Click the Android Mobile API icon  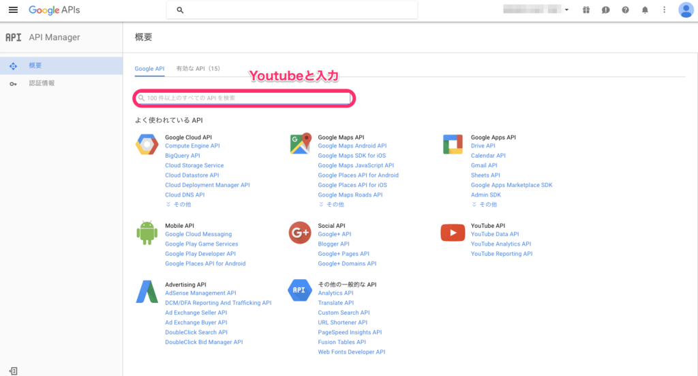[x=147, y=233]
